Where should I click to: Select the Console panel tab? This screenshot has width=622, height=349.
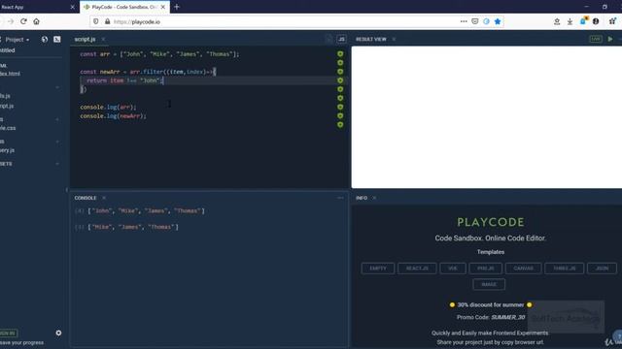click(86, 198)
